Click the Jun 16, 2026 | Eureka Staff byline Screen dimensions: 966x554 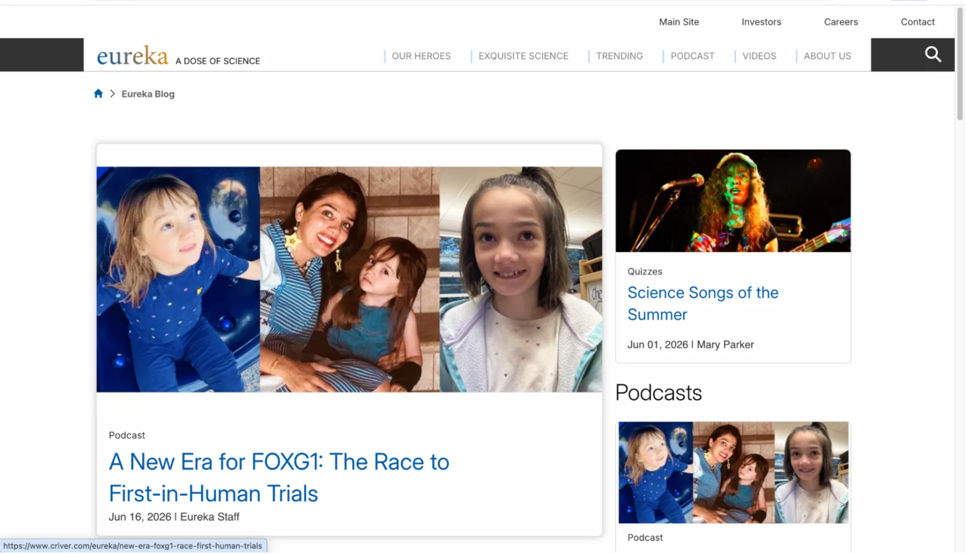[174, 517]
